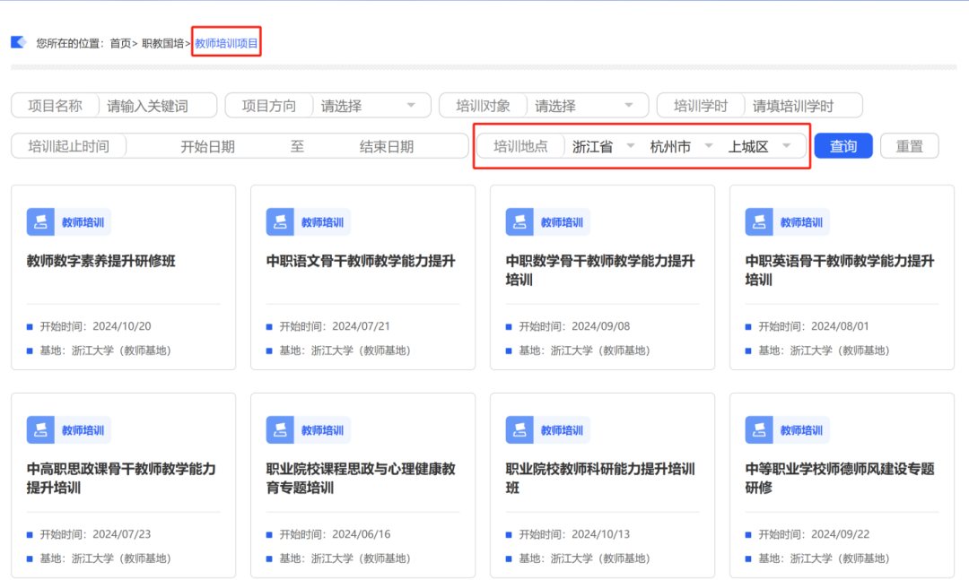Click the icon on 中高职思政课骨干教师 card
Viewport: 969px width, 580px height.
40,430
